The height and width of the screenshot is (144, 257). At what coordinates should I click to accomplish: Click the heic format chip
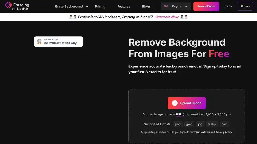224,124
